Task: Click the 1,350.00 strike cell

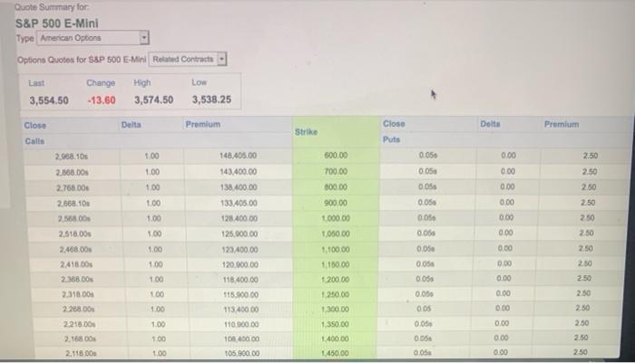Action: 336,325
